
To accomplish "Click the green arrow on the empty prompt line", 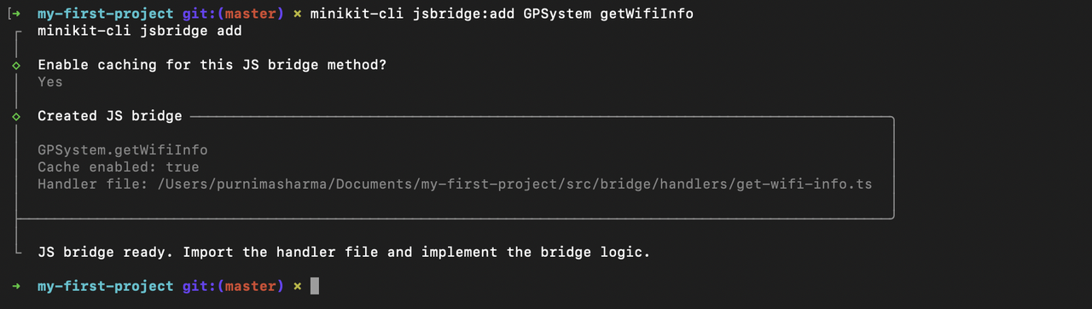I will pos(17,286).
